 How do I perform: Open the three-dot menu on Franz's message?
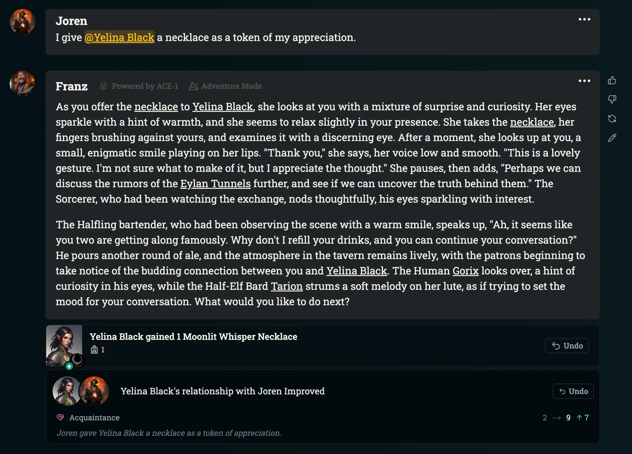[584, 81]
